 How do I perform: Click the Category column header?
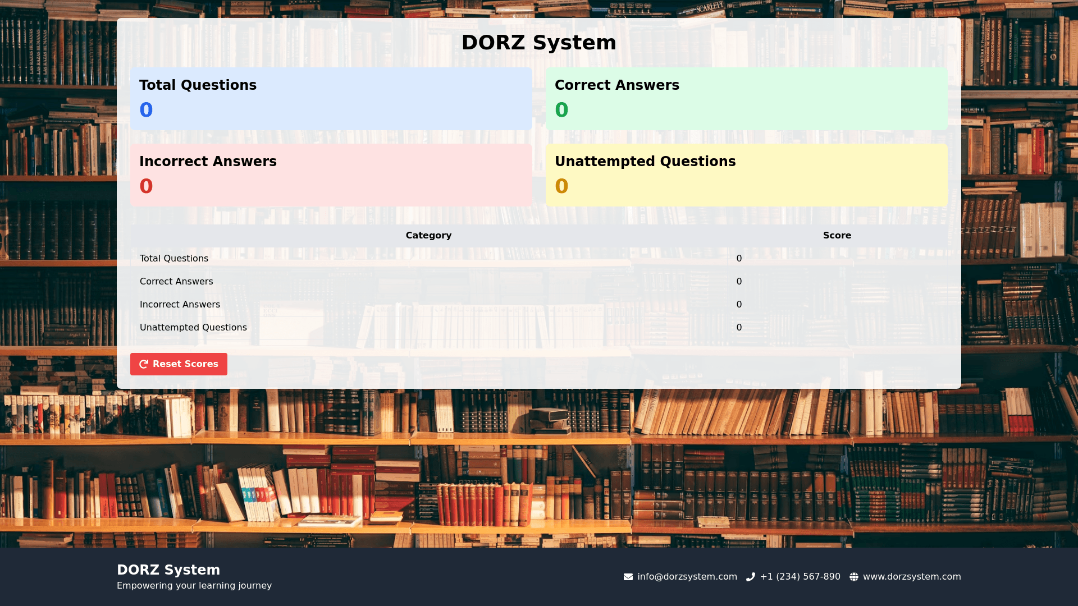point(428,236)
